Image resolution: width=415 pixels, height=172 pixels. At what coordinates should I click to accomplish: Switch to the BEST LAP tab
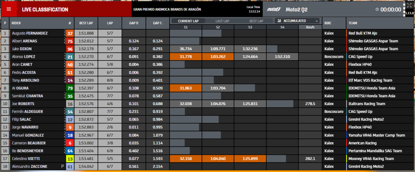256,21
